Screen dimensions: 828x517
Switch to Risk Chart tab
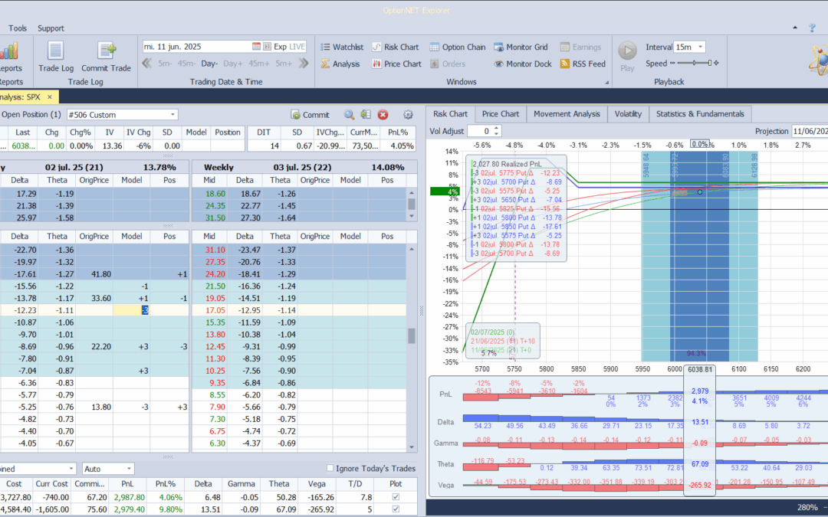[x=450, y=114]
